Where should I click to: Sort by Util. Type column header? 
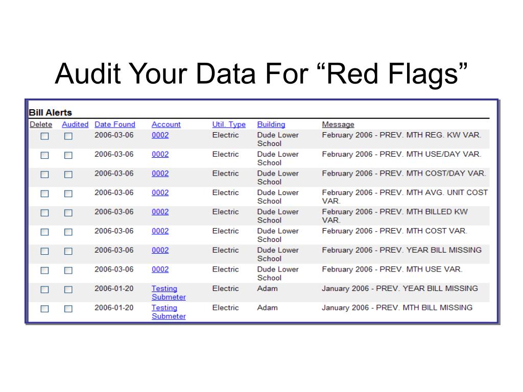click(x=229, y=125)
